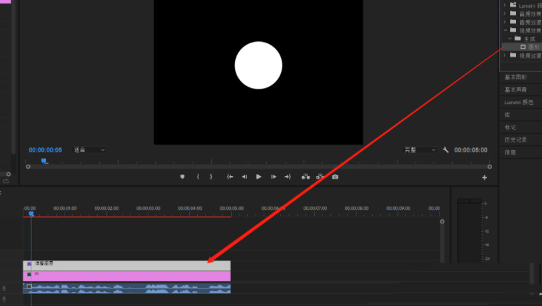Image resolution: width=542 pixels, height=306 pixels.
Task: Step back one frame
Action: [244, 177]
